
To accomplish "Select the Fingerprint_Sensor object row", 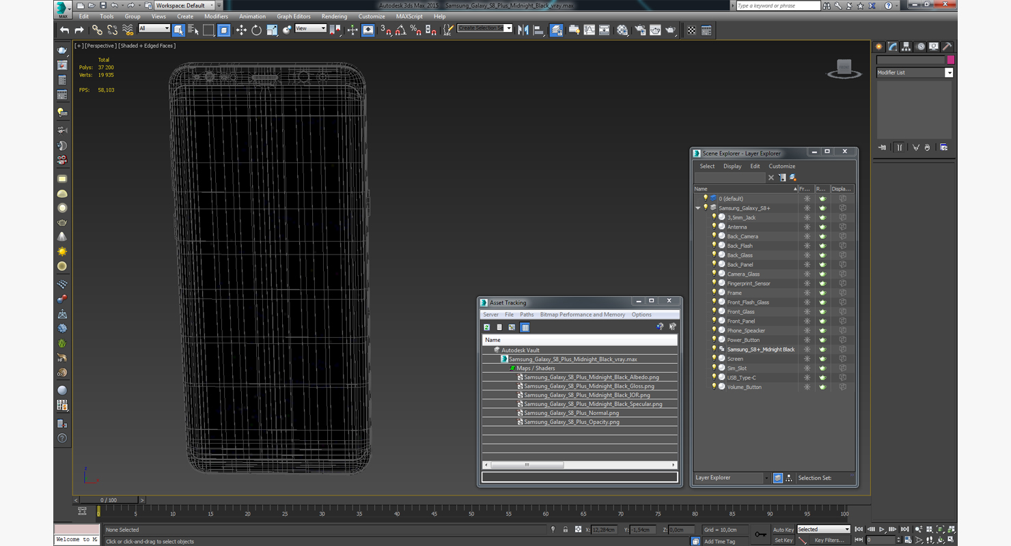I will [x=748, y=283].
